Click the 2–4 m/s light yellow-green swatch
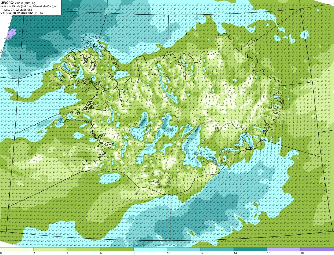Viewport: 334px width, 255px height. click(50, 249)
